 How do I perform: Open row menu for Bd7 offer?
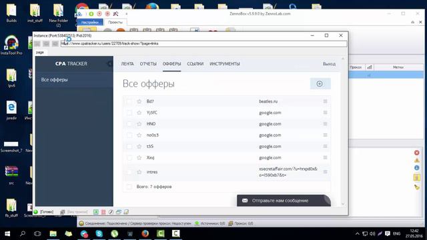pyautogui.click(x=325, y=101)
